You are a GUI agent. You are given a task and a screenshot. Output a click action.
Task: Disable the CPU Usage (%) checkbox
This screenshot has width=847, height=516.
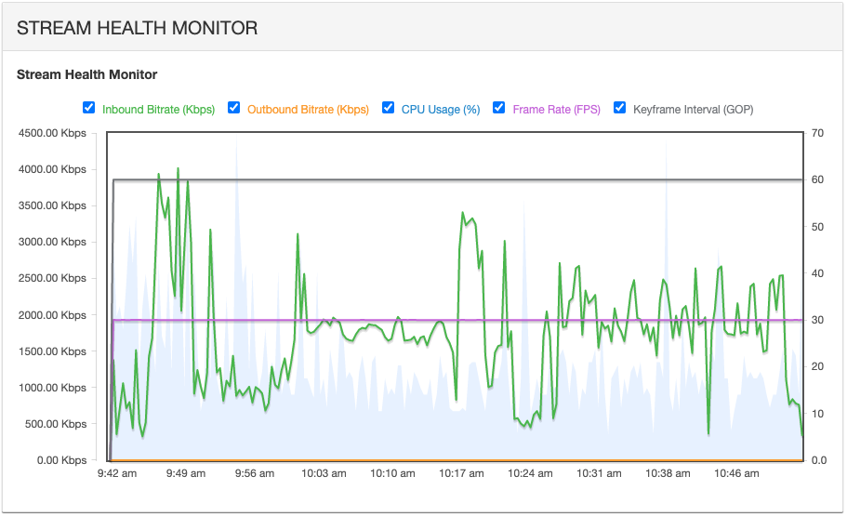coord(389,108)
